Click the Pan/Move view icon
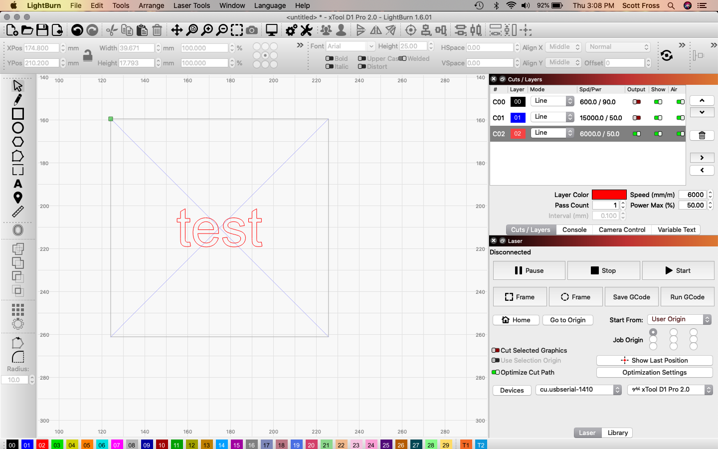718x449 pixels. coord(177,30)
